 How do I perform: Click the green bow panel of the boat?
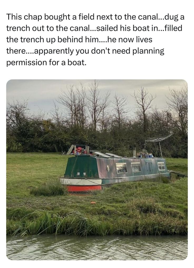(80, 166)
